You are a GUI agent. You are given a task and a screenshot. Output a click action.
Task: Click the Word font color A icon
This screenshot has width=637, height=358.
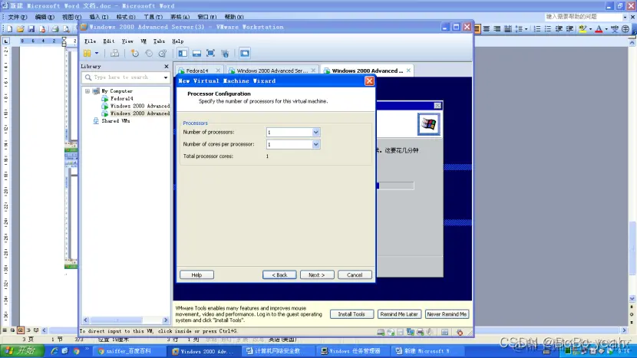click(599, 29)
